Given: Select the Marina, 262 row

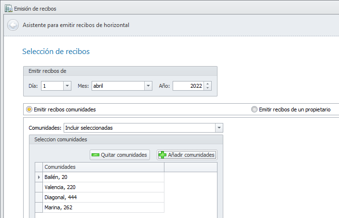Looking at the screenshot, I should (103, 207).
